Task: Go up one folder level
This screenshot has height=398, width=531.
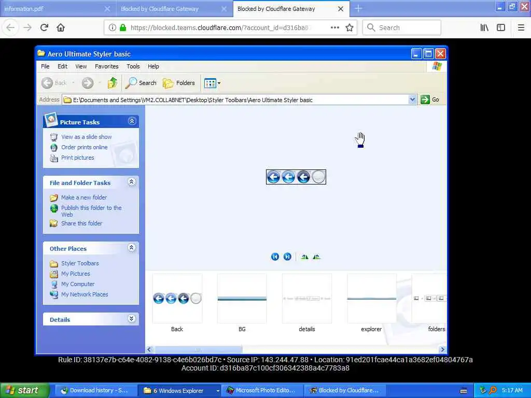Action: [112, 83]
